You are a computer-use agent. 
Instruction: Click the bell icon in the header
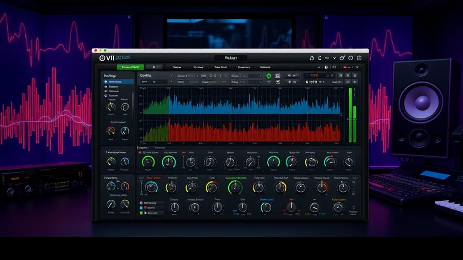312,58
